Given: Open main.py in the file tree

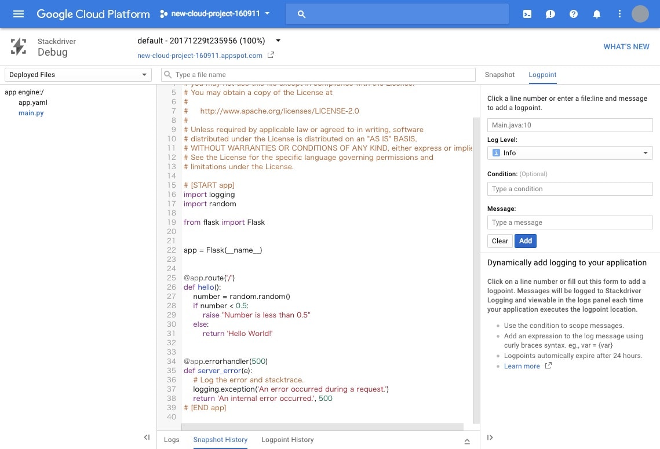Looking at the screenshot, I should [31, 113].
